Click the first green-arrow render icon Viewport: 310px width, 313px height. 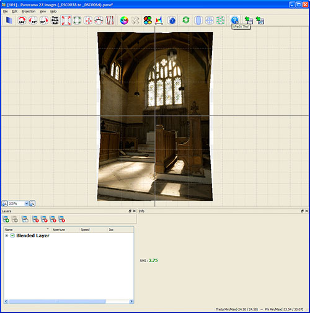249,20
